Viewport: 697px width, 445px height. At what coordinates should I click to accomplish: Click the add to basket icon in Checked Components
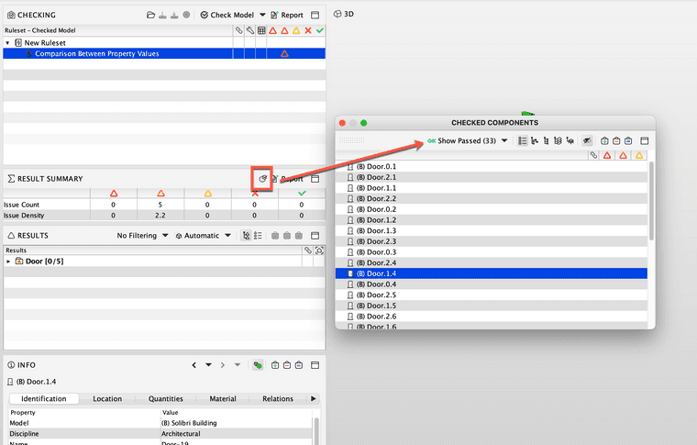pos(604,141)
